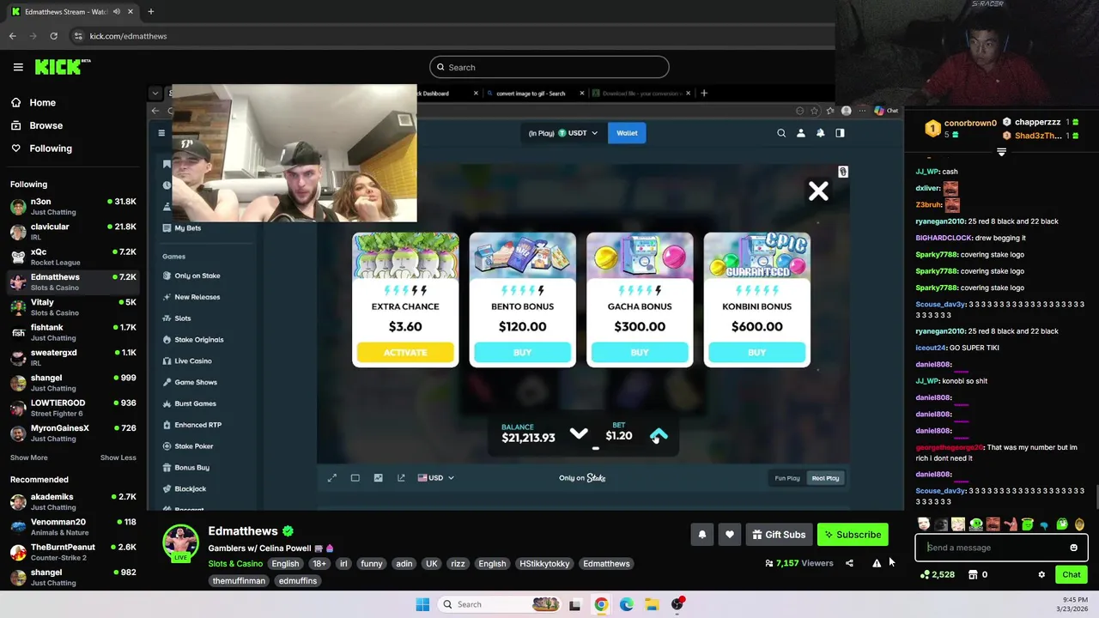Decrease the bet with down chevron
1099x618 pixels.
[579, 434]
